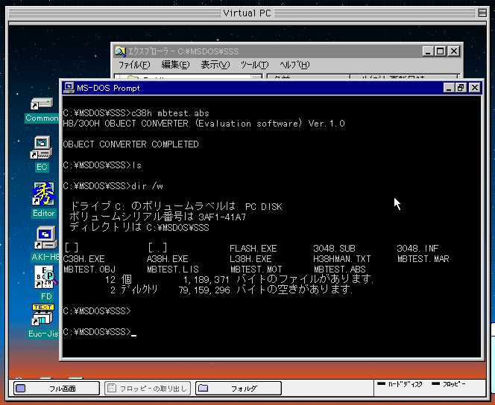Click the 79,159,296 free bytes line
The width and height of the screenshot is (495, 405).
coord(231,290)
